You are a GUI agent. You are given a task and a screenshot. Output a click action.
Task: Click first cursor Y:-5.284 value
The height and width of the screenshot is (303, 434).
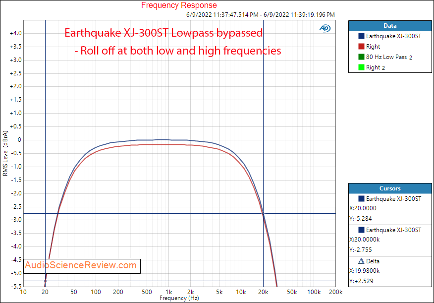tap(361, 219)
